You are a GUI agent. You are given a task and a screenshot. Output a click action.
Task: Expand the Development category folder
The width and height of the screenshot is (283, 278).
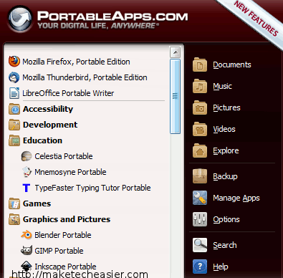point(43,125)
